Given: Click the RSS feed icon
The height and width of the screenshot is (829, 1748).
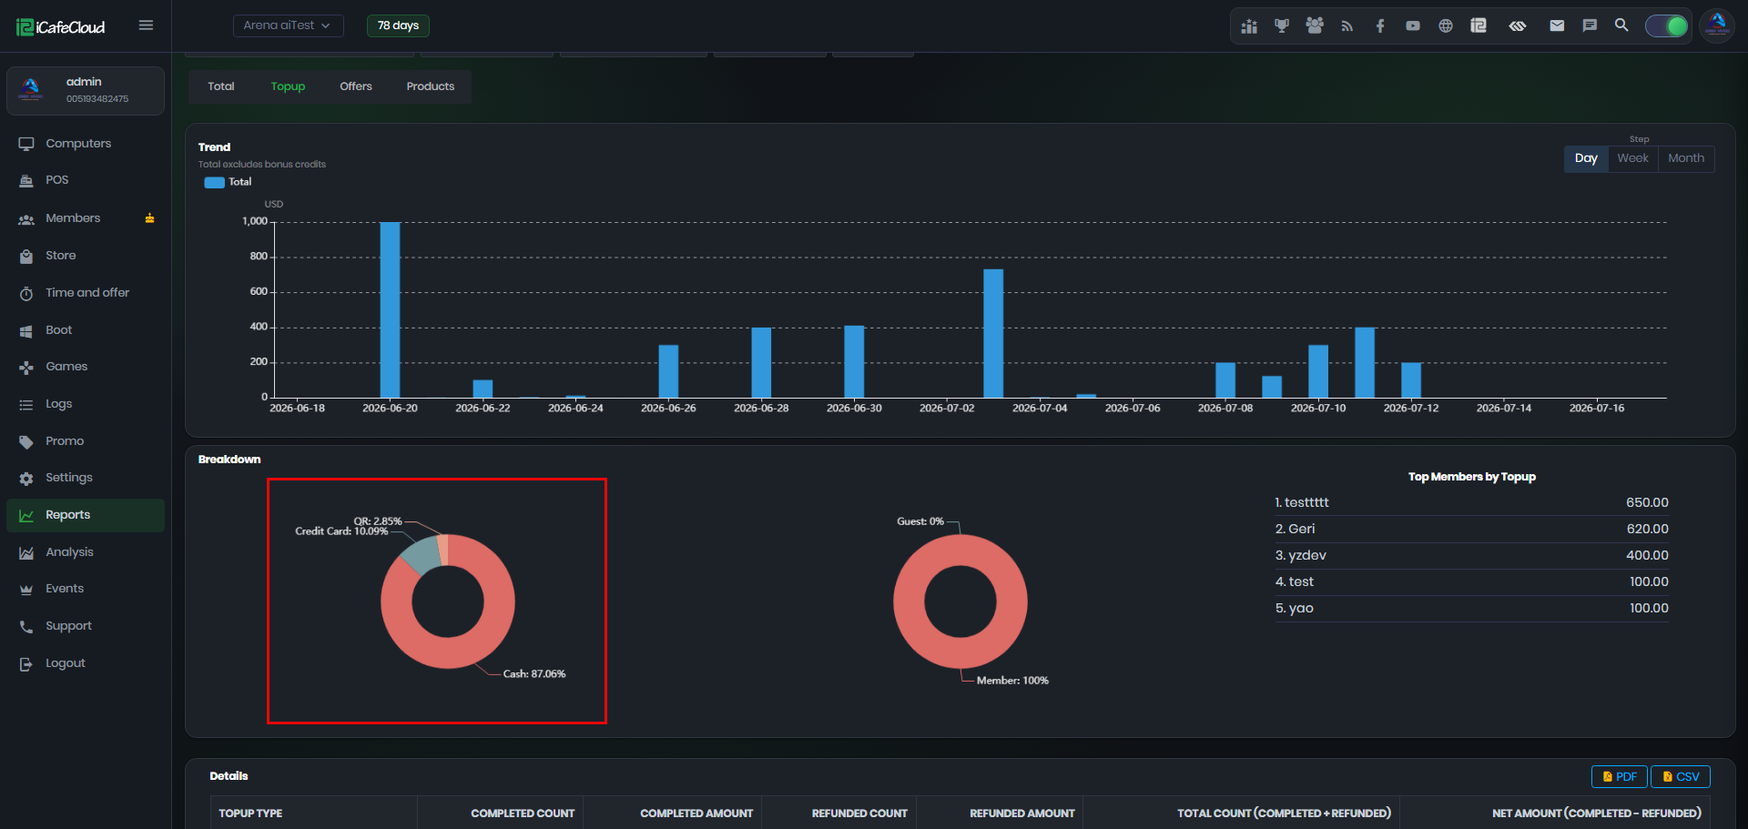Looking at the screenshot, I should 1347,25.
